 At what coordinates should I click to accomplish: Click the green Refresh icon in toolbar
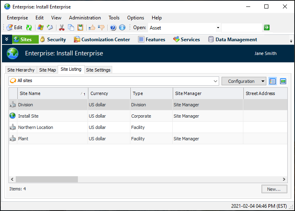click(29, 27)
